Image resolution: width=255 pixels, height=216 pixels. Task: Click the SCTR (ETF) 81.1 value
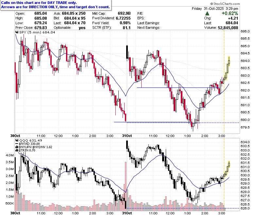(127, 28)
